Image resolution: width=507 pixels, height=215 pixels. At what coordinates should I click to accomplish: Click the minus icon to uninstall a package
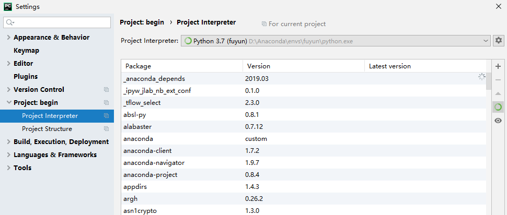[x=498, y=80]
